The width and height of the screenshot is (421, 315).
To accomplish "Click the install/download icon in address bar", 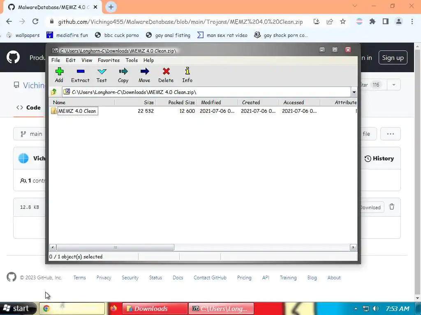I will [317, 21].
